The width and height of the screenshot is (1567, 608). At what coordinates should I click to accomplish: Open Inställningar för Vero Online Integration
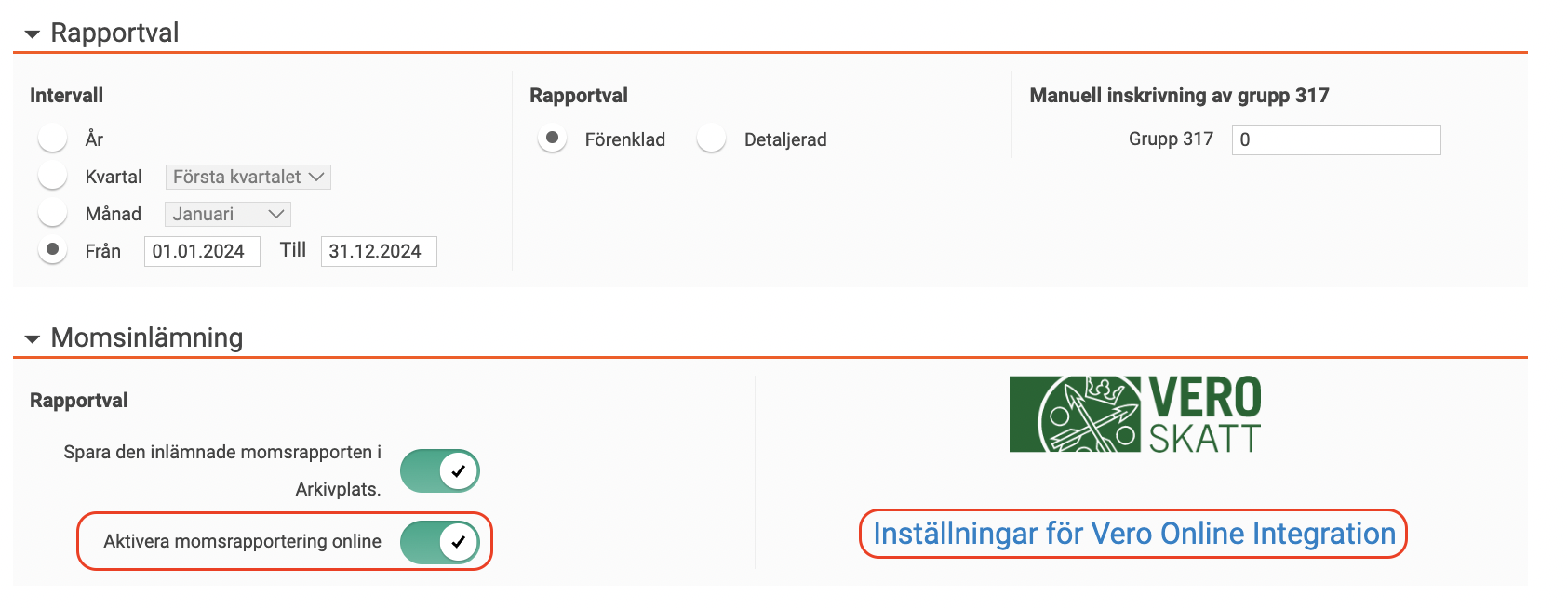pos(1133,534)
